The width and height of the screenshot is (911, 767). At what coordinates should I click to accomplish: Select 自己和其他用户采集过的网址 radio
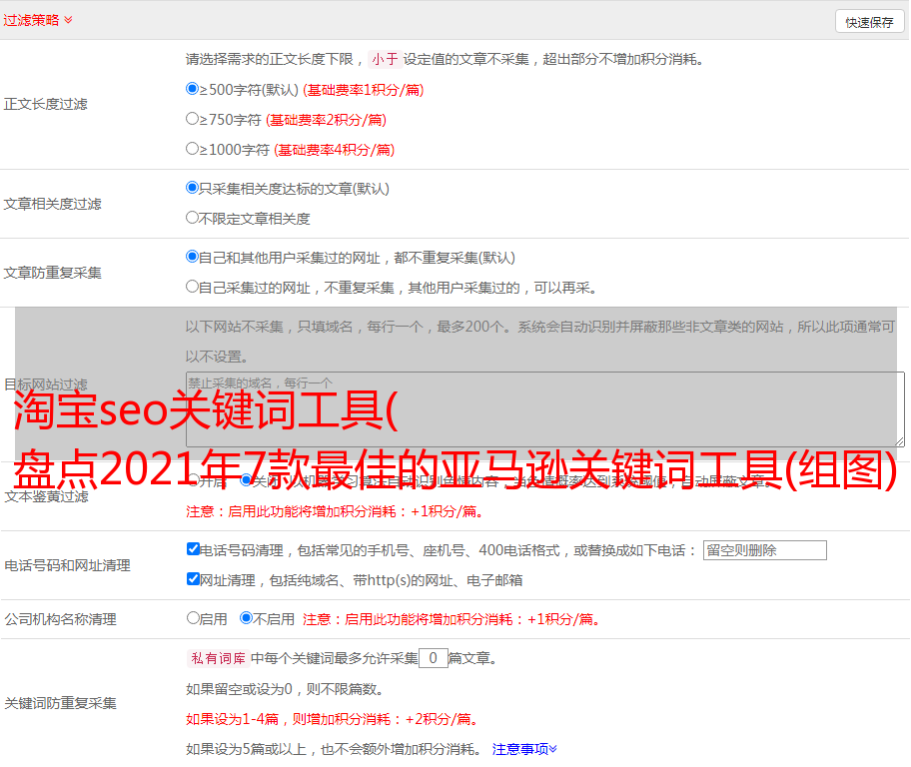192,257
